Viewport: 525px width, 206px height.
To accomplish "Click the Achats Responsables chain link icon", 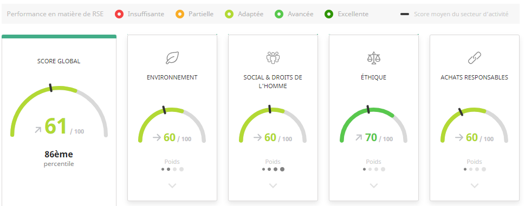I will coord(475,57).
